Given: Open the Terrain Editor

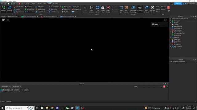Looking at the screenshot, I should click(66, 7).
